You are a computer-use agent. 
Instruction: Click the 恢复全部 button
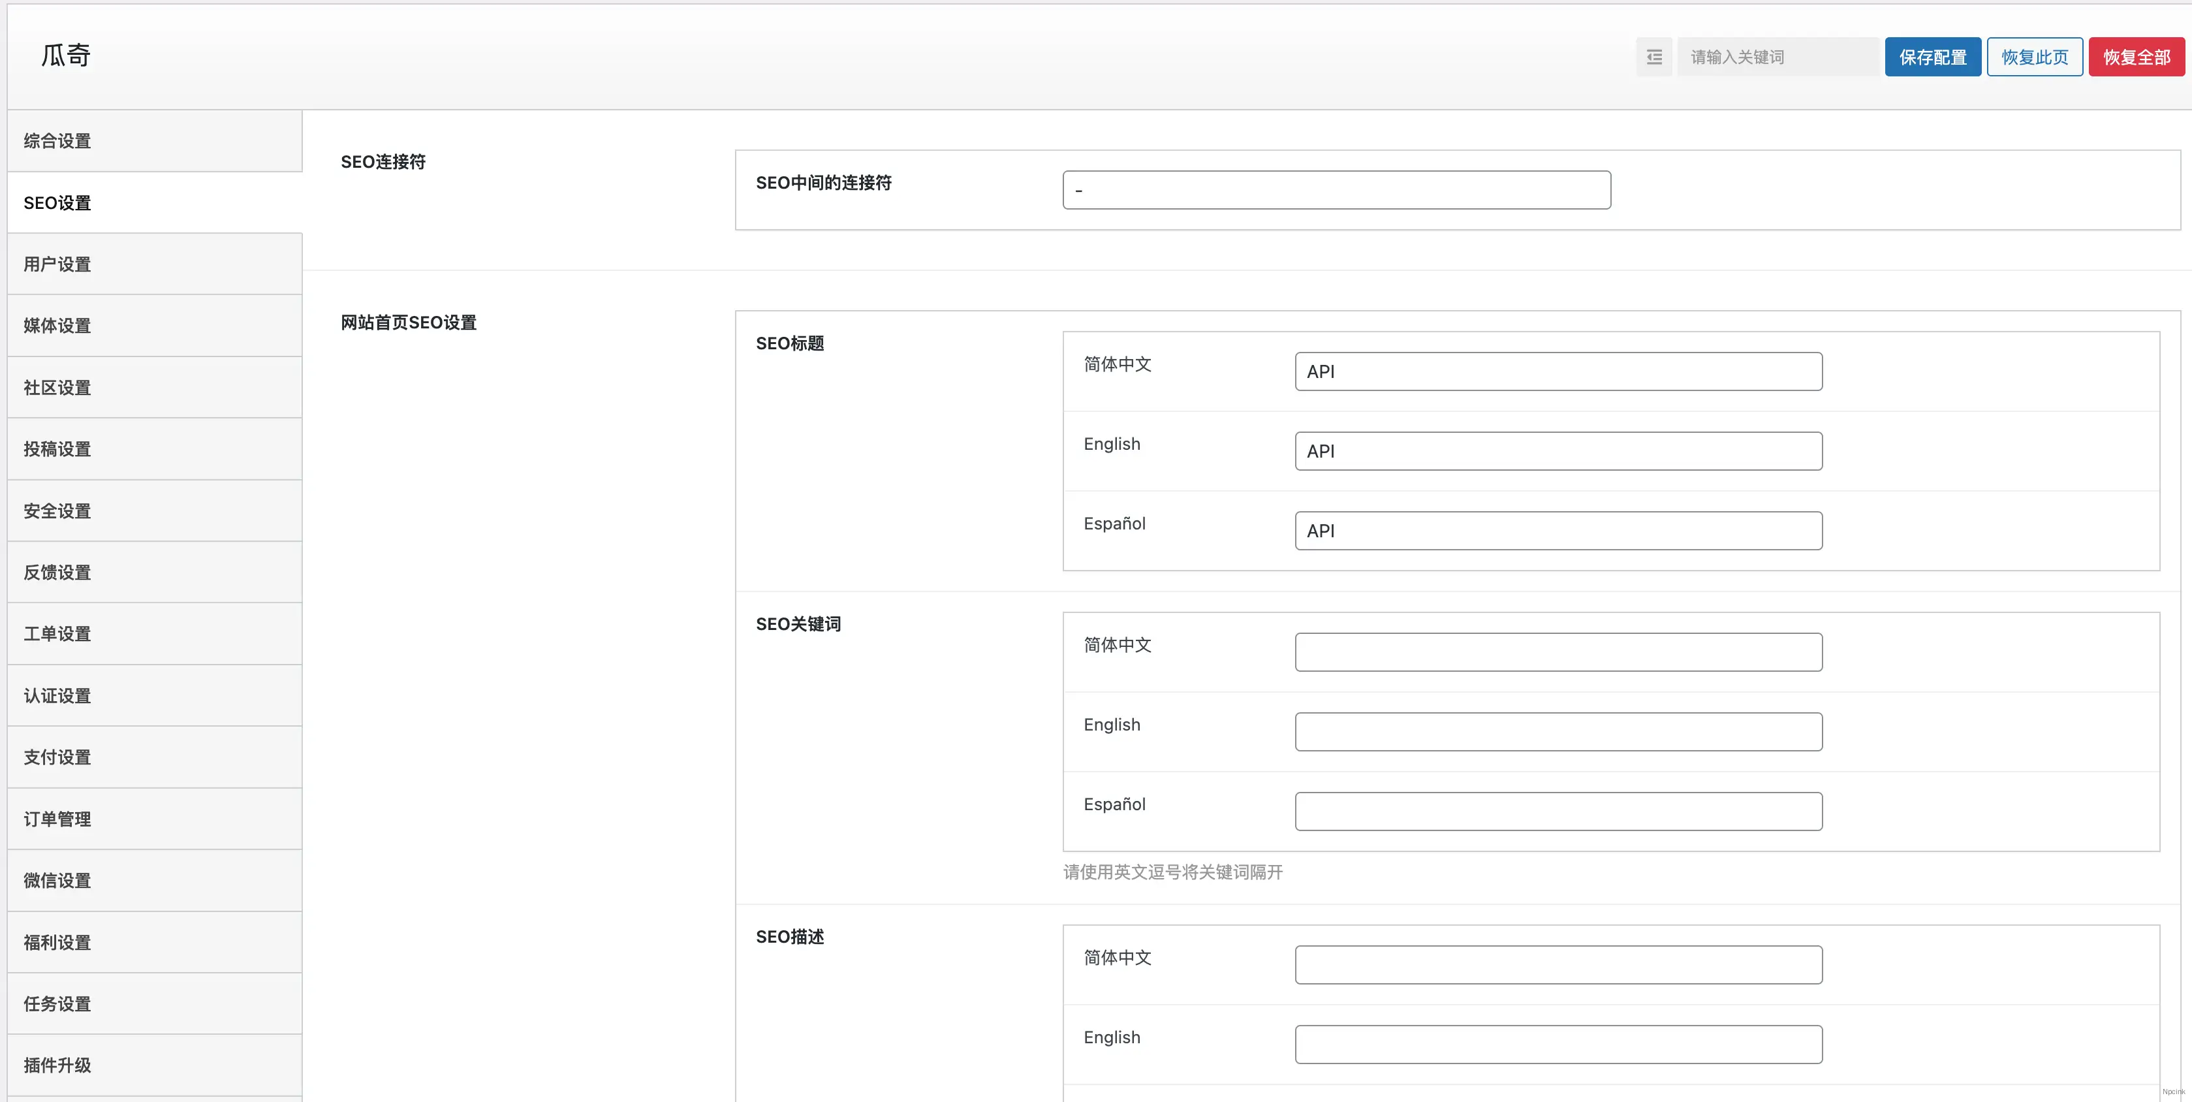point(2137,57)
